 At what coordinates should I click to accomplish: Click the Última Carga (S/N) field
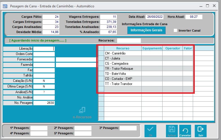[x=44, y=86]
